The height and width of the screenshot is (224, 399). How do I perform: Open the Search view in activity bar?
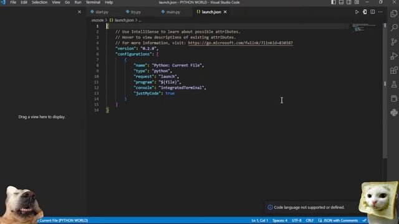[x=394, y=27]
